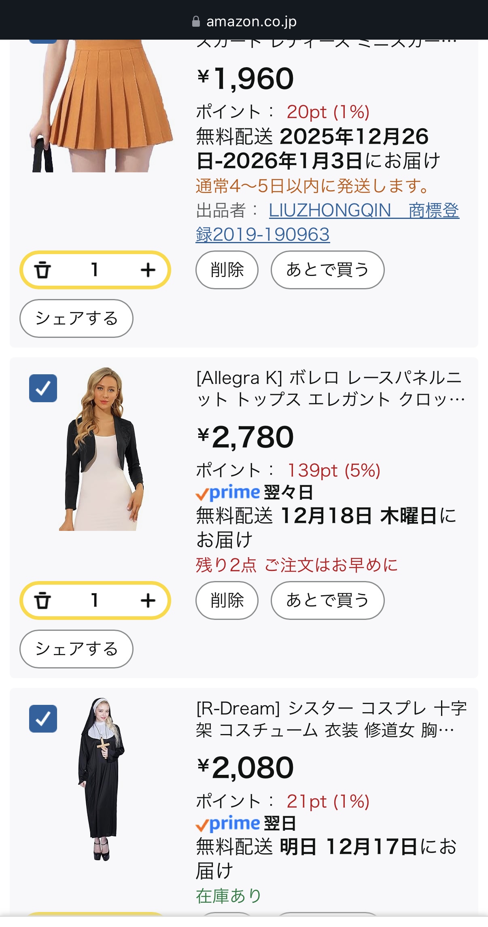
Task: Open the R-Dream シスター コスプレ title
Action: click(331, 719)
